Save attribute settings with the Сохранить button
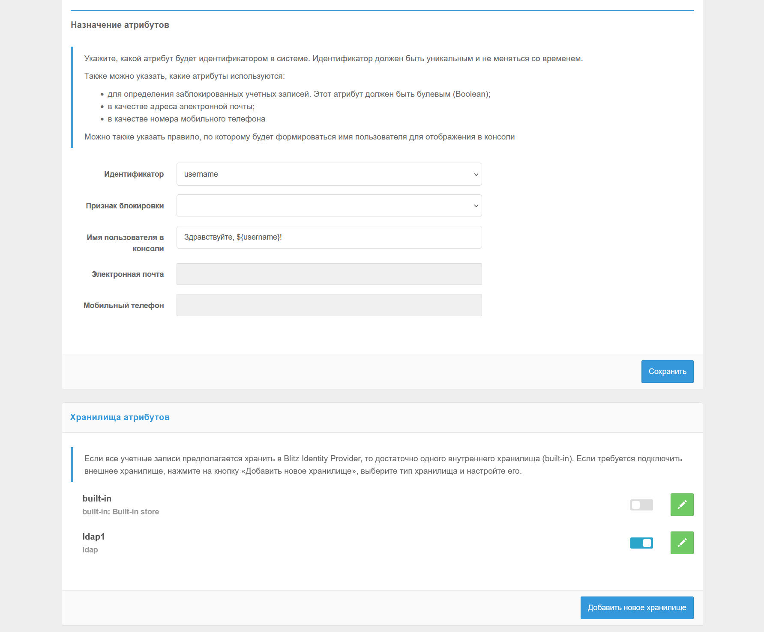This screenshot has height=632, width=764. pyautogui.click(x=667, y=371)
